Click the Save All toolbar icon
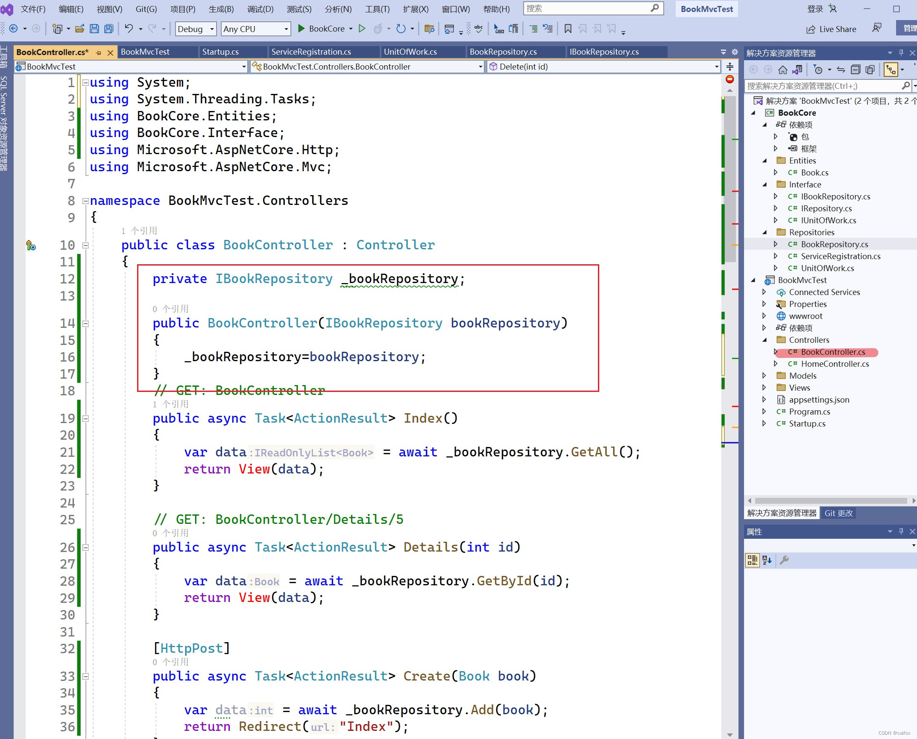The image size is (917, 739). [x=109, y=29]
